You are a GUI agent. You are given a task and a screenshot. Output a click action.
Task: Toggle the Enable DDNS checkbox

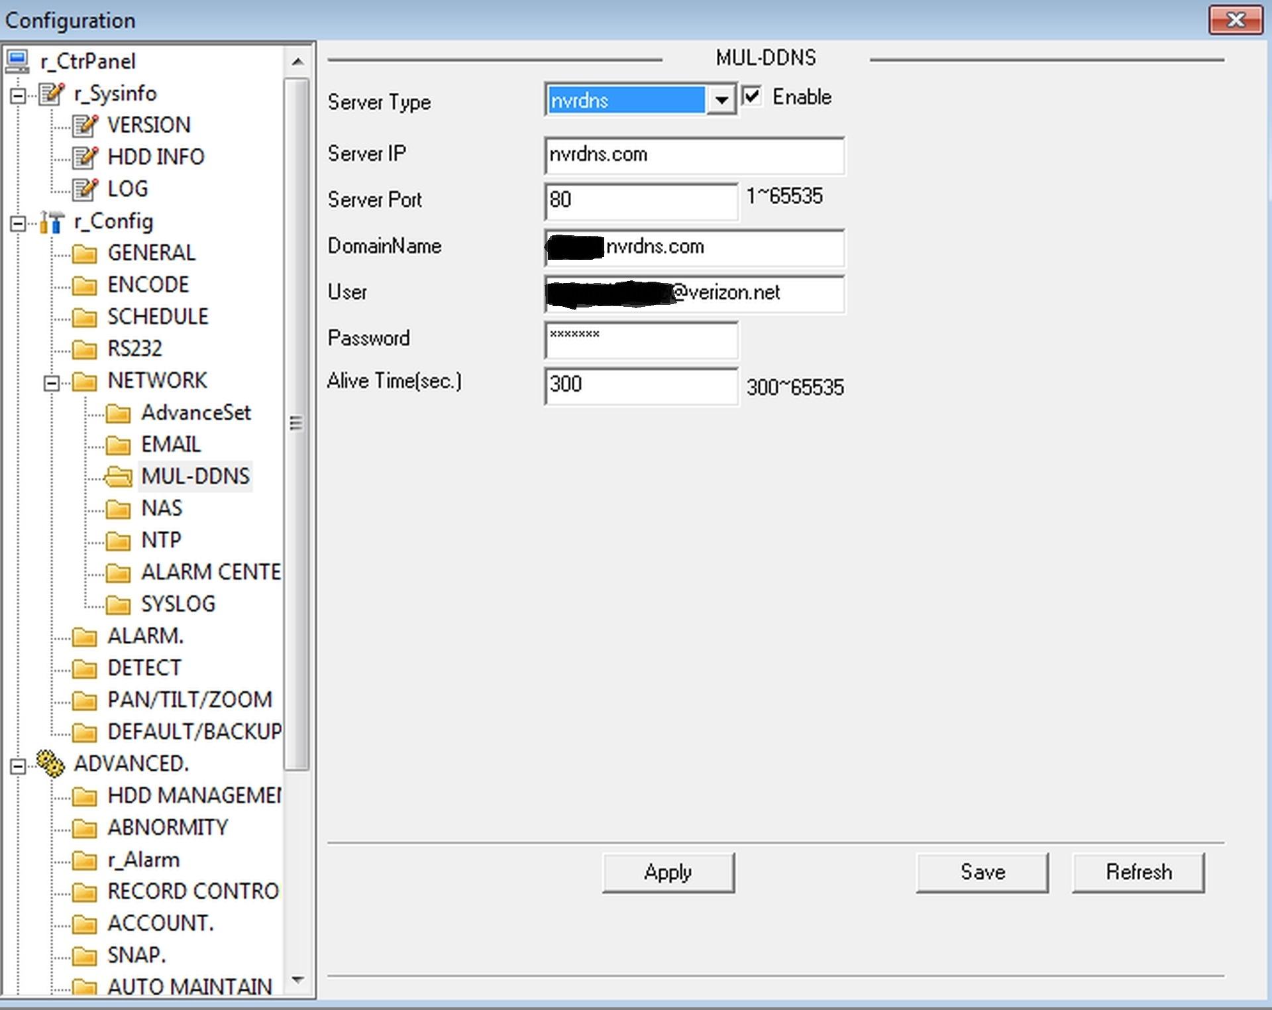pos(751,96)
